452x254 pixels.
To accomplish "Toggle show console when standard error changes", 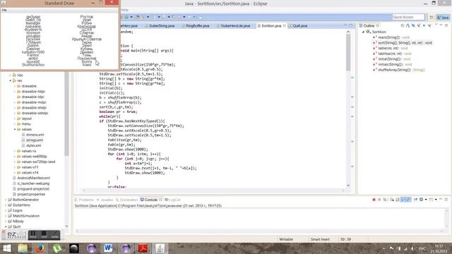I will pos(408,200).
